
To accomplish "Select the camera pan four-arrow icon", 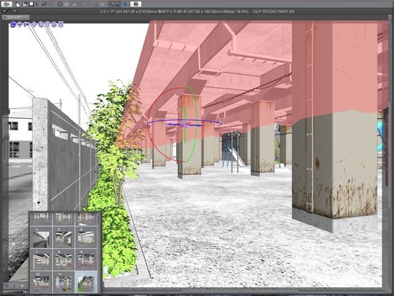I will [20, 25].
